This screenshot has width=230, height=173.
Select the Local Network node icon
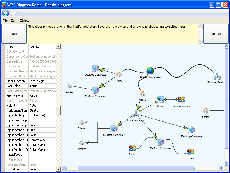pyautogui.click(x=136, y=114)
